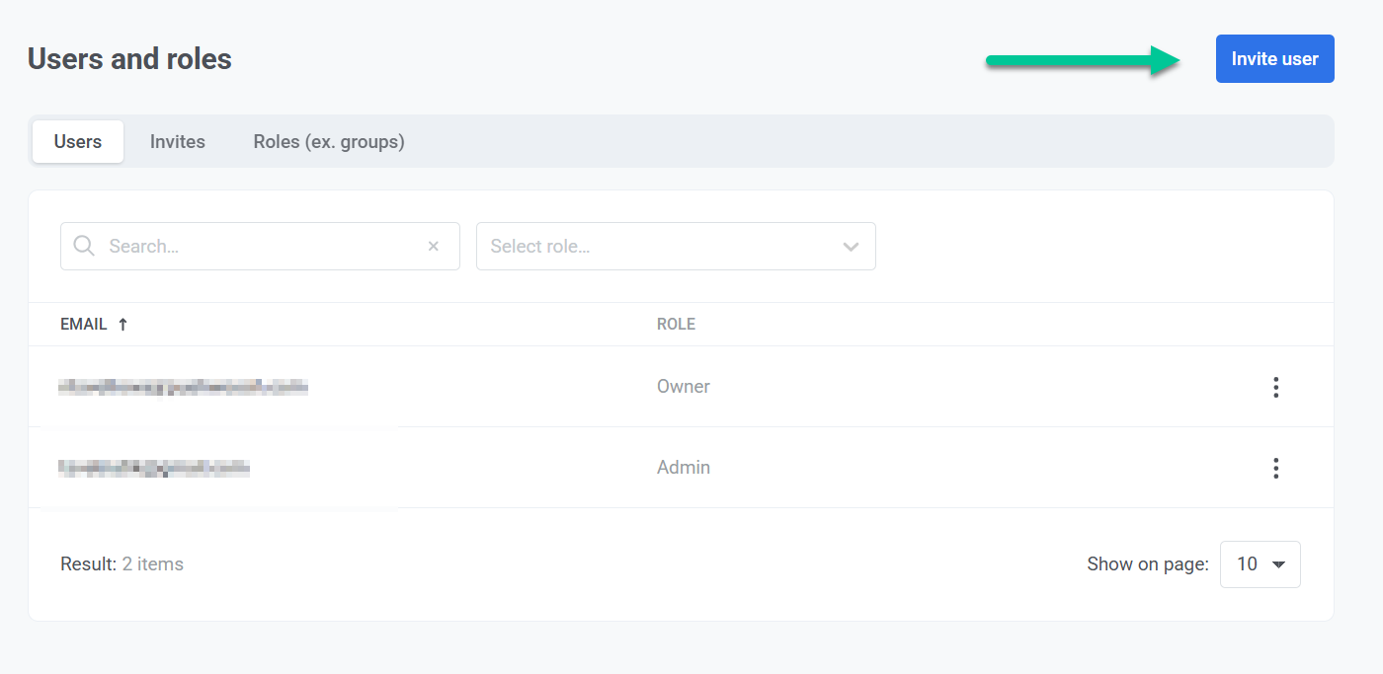Select the Owner role cell

coord(684,387)
